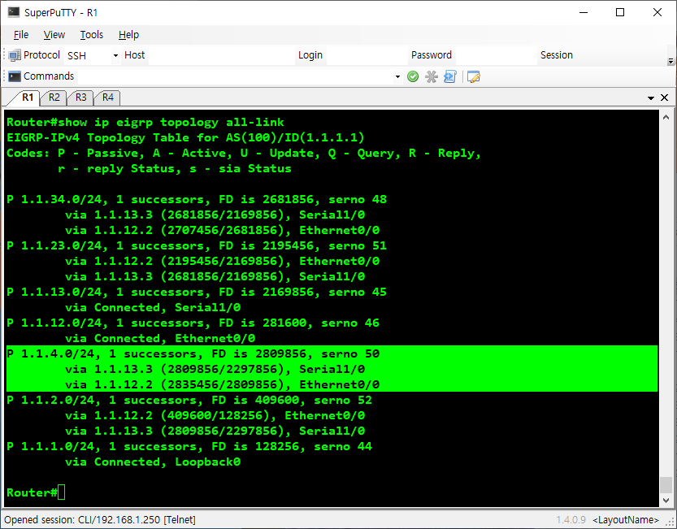The width and height of the screenshot is (677, 529).
Task: Select the R1 tab
Action: tap(27, 98)
